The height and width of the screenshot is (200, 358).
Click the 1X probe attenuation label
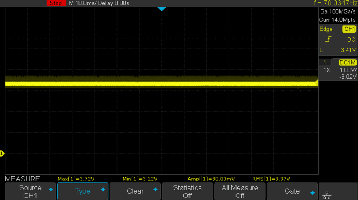coord(327,70)
